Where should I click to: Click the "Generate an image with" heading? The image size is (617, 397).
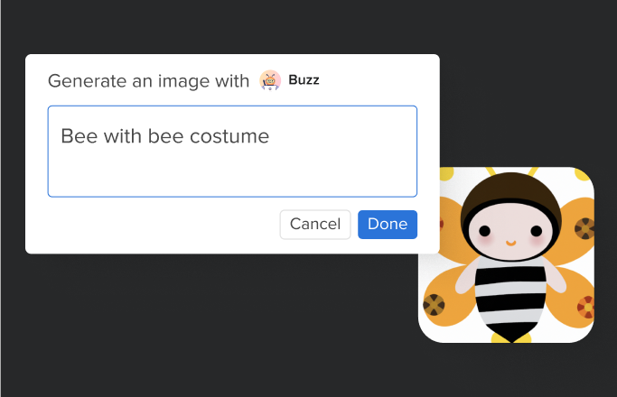pos(148,81)
